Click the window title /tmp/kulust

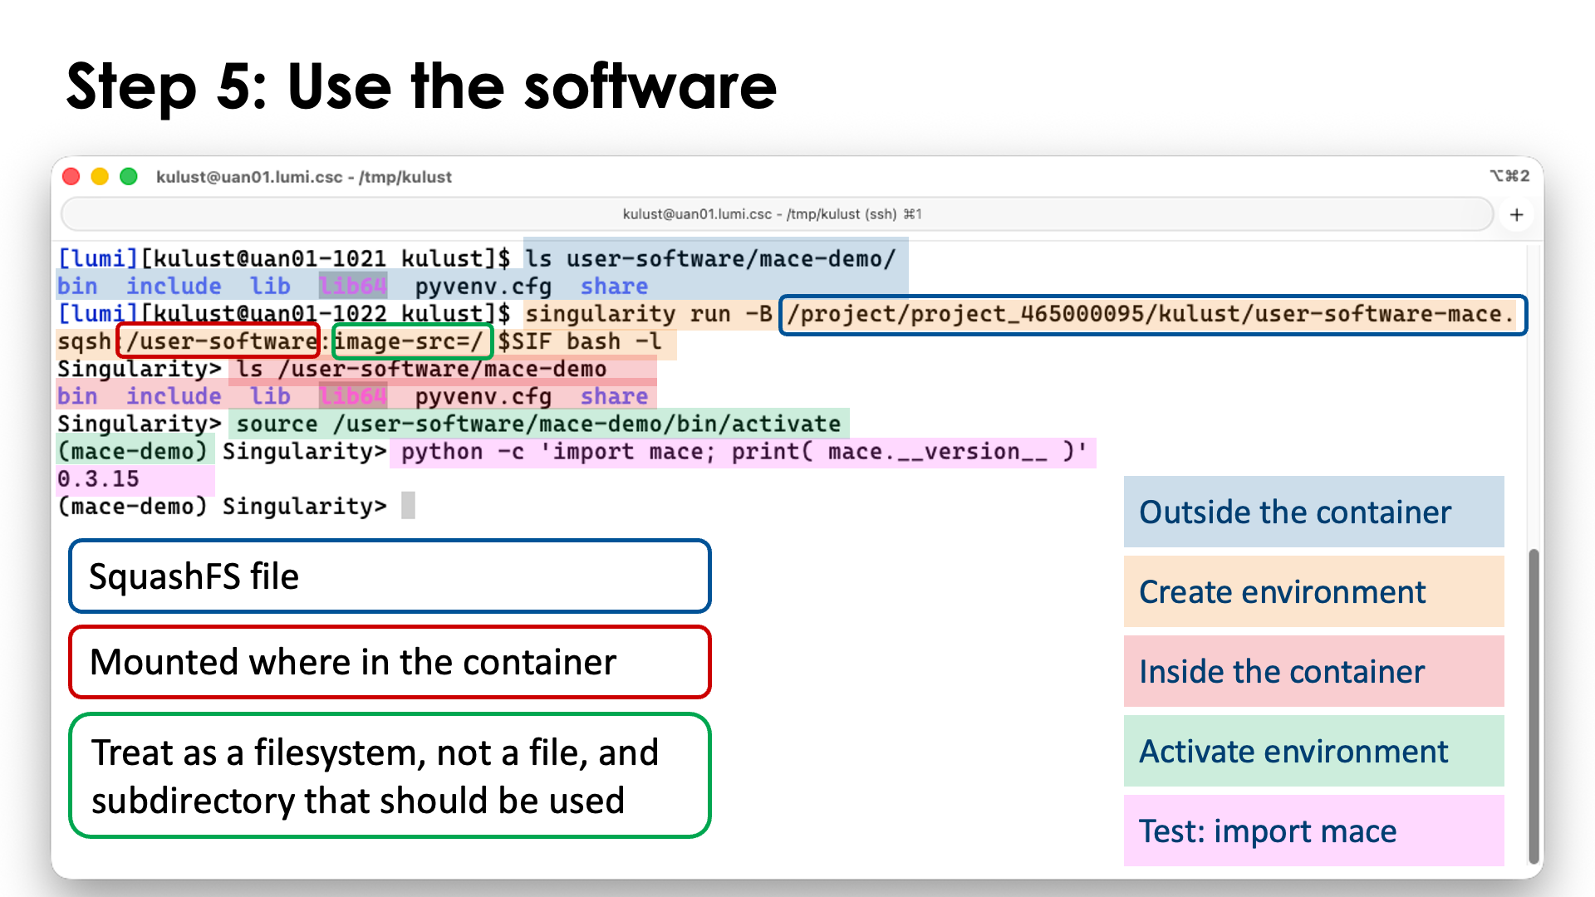[x=305, y=177]
